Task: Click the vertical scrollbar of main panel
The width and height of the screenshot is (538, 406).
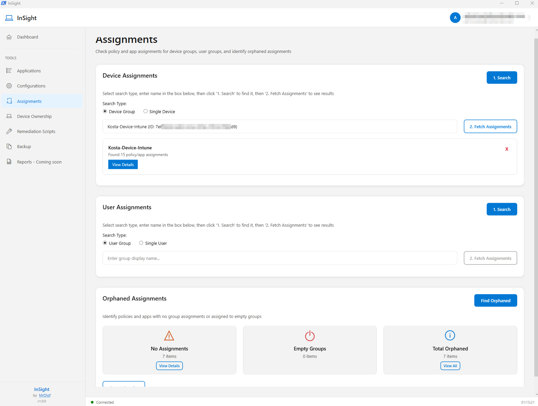Action: pyautogui.click(x=536, y=208)
